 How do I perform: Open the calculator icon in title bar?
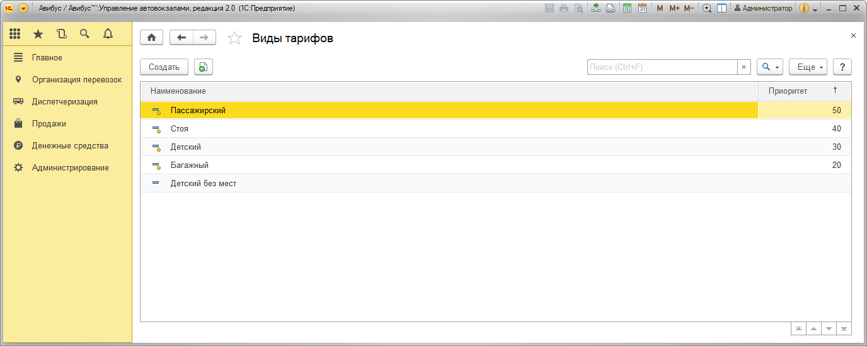coord(627,8)
